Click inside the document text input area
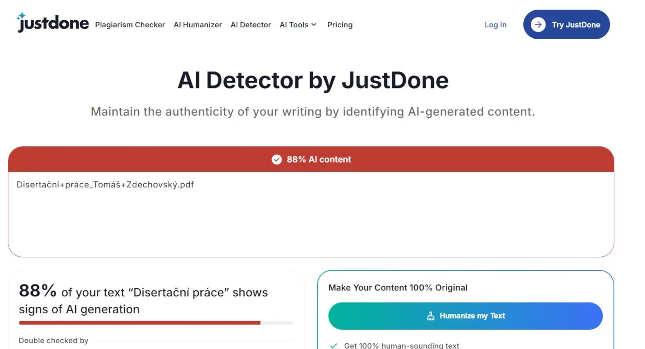This screenshot has width=645, height=349. pos(311,214)
